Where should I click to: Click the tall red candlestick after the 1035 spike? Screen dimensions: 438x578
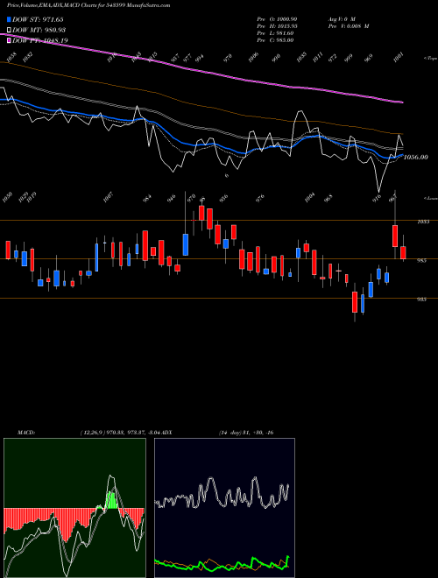395,236
